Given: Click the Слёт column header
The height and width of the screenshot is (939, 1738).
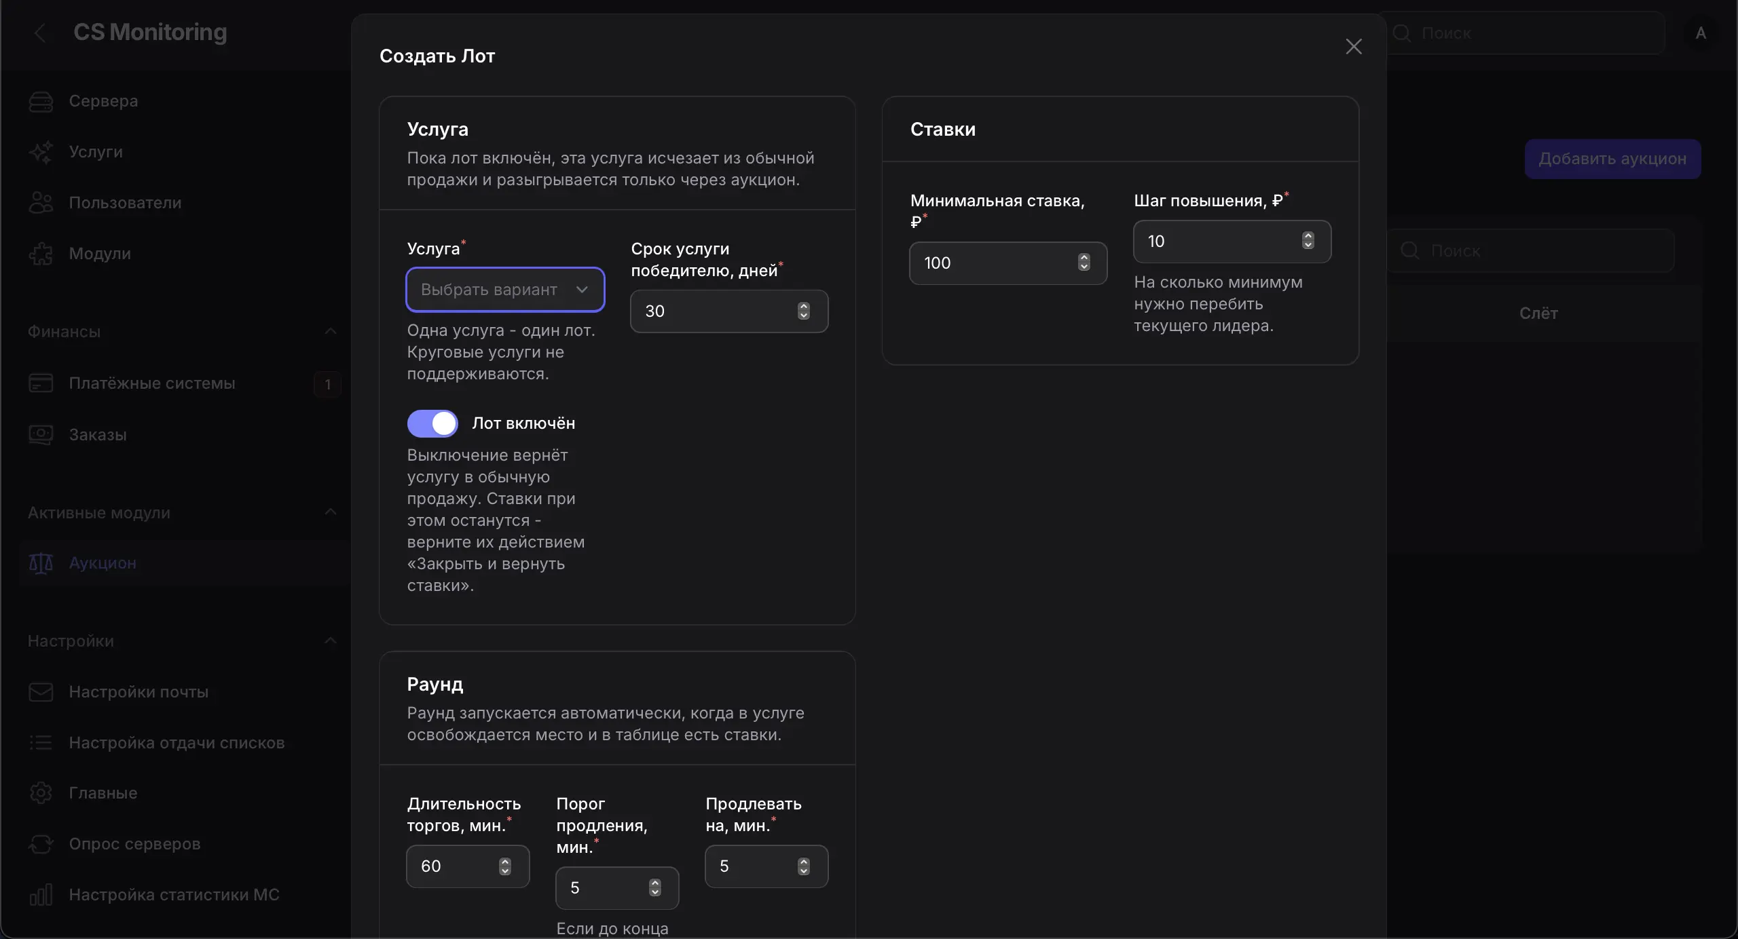Looking at the screenshot, I should 1538,313.
